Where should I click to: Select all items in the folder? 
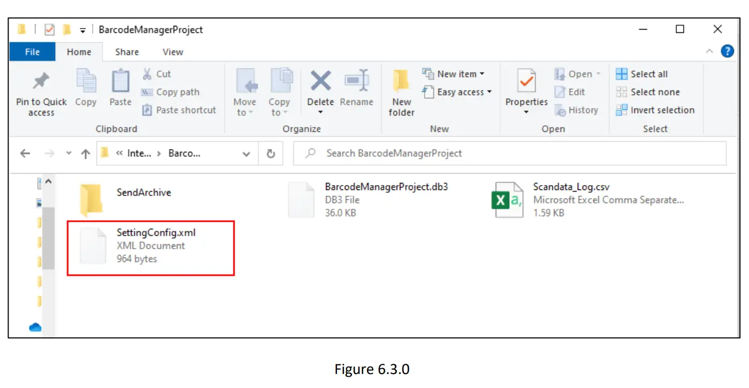point(646,74)
